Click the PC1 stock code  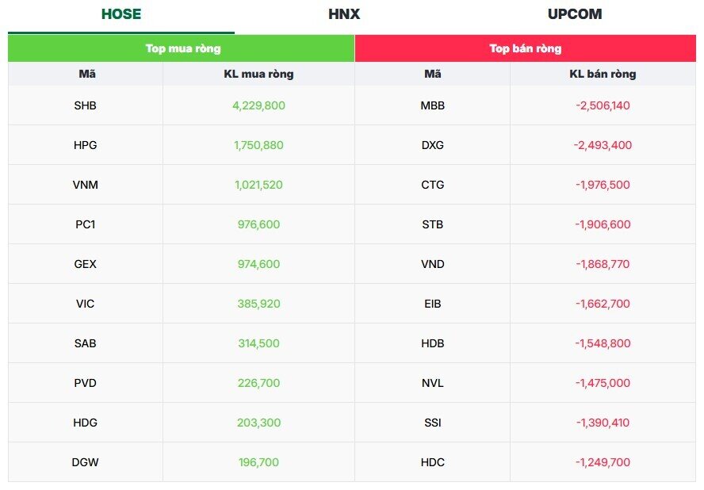(85, 224)
